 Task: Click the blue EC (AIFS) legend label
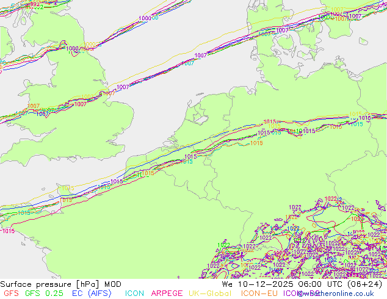coord(92,294)
